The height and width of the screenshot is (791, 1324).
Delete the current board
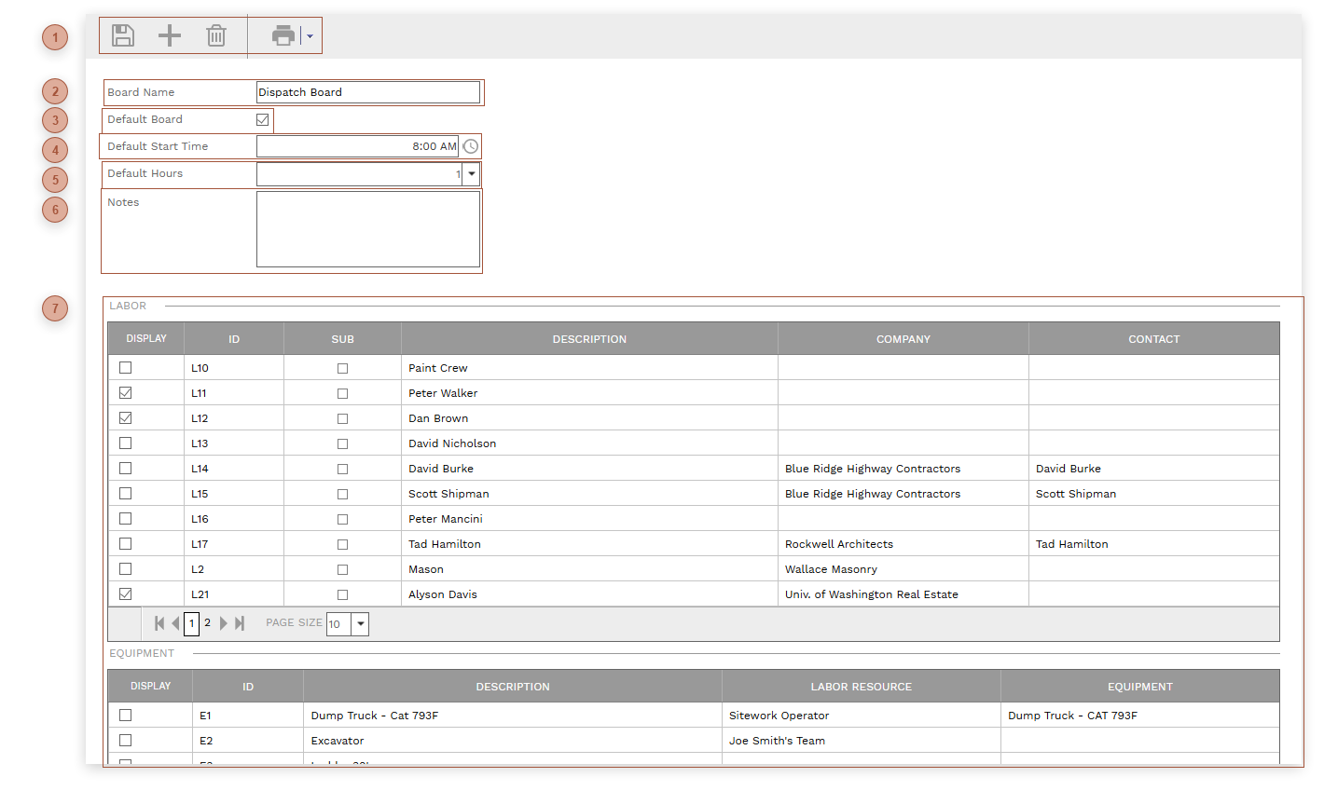(216, 35)
